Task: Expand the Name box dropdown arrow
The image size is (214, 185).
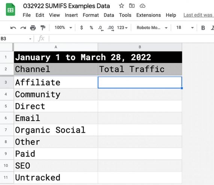Action: point(30,39)
